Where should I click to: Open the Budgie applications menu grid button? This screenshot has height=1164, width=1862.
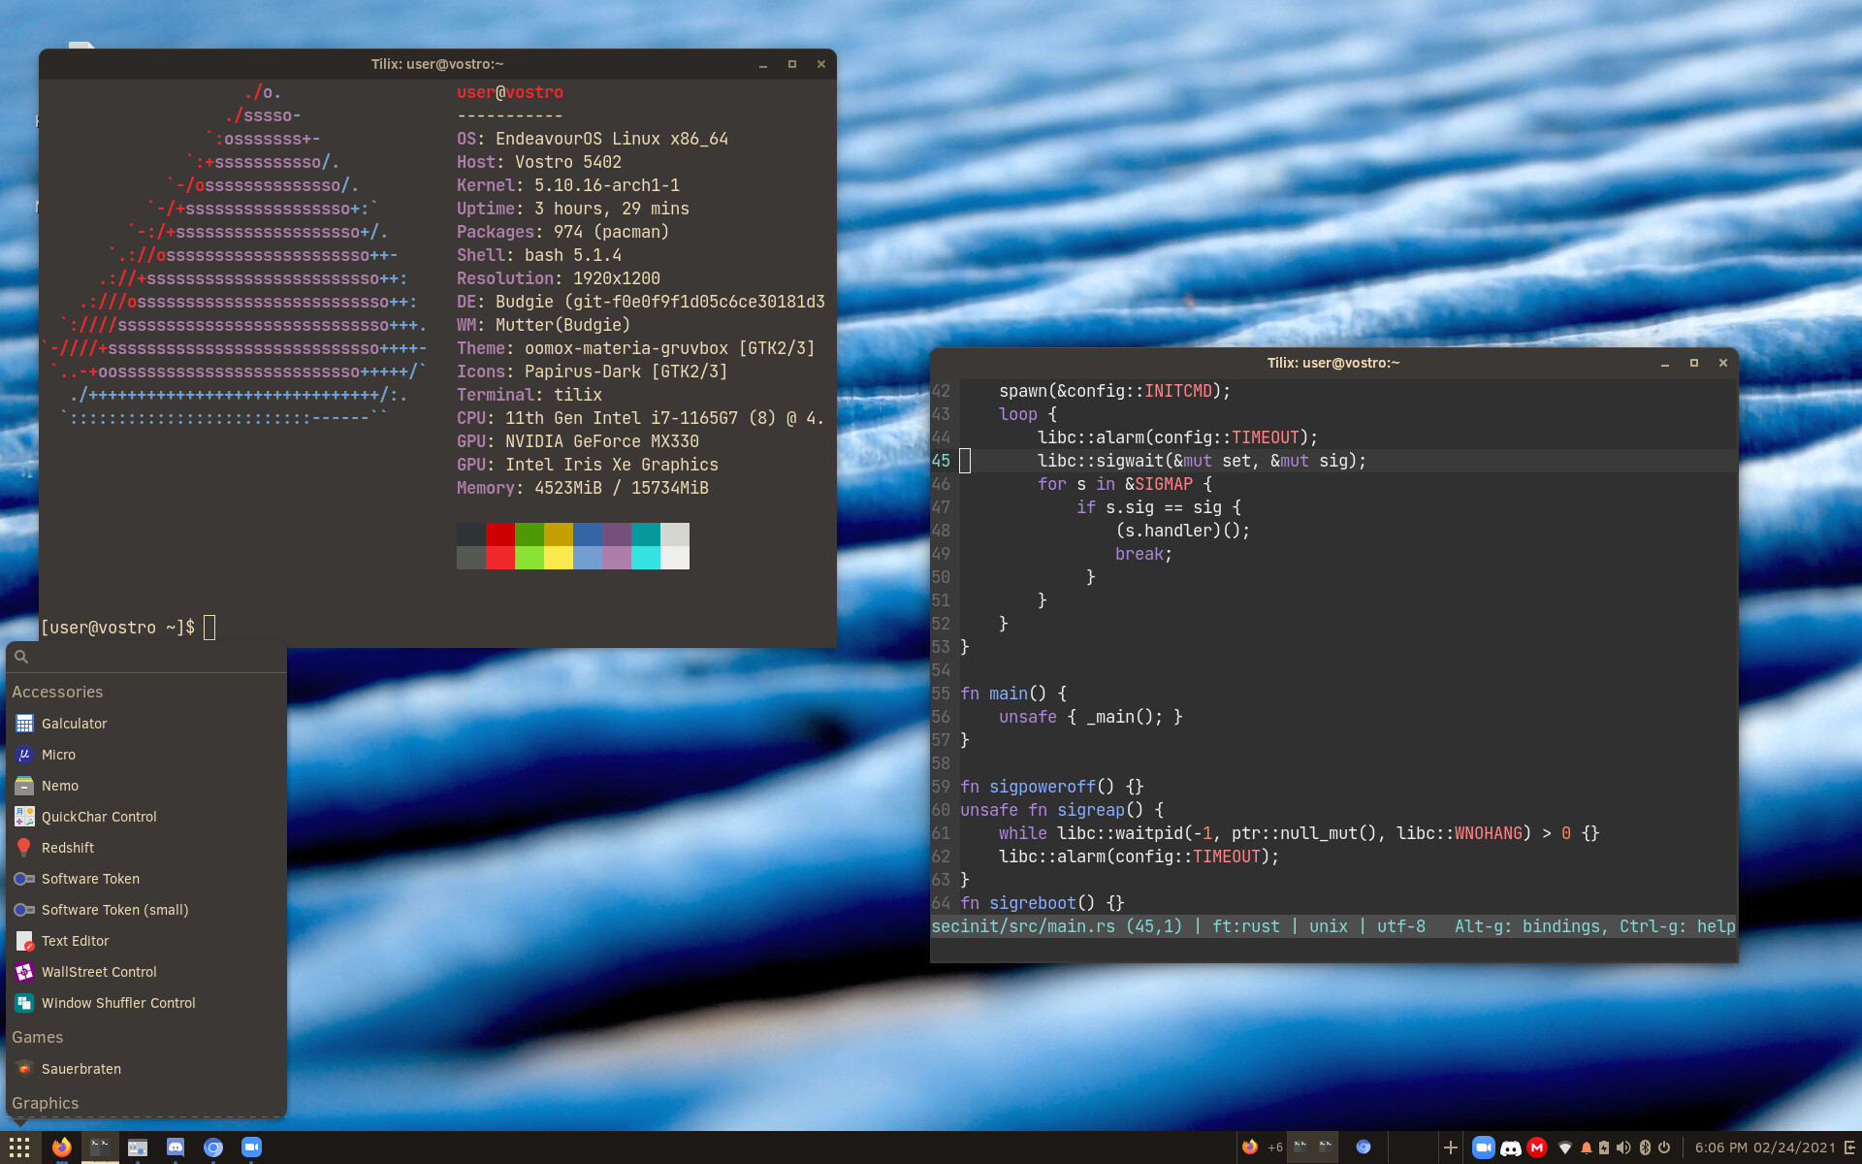click(x=19, y=1148)
